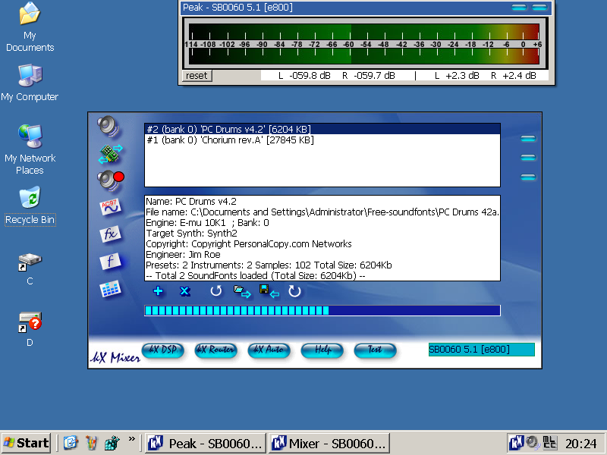Viewport: 607px width, 455px height.
Task: Click the kX Auto button
Action: point(269,350)
